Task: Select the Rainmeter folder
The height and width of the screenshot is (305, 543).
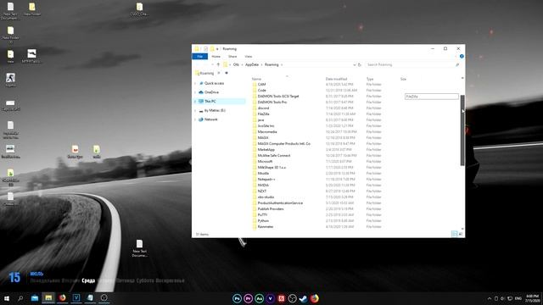Action: [266, 227]
